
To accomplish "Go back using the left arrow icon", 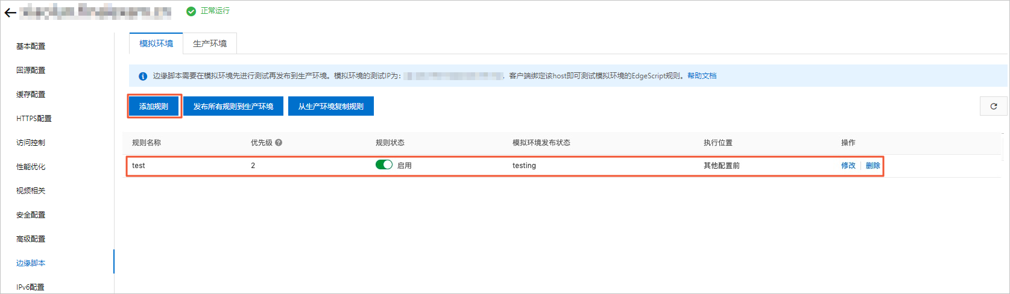I will [x=10, y=12].
